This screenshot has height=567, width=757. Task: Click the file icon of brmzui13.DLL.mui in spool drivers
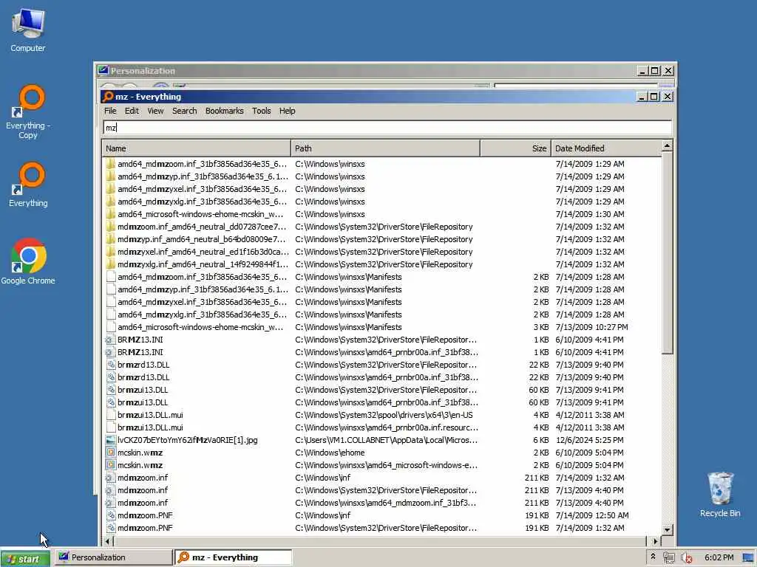(x=111, y=415)
